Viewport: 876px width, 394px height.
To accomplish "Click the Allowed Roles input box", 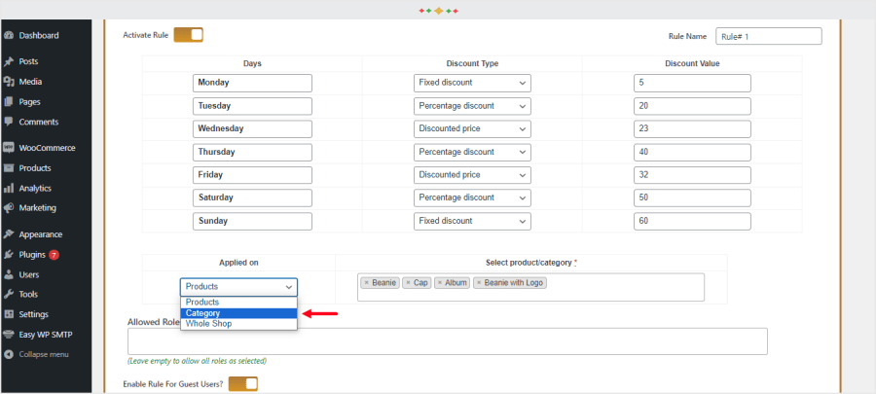I will click(x=448, y=341).
